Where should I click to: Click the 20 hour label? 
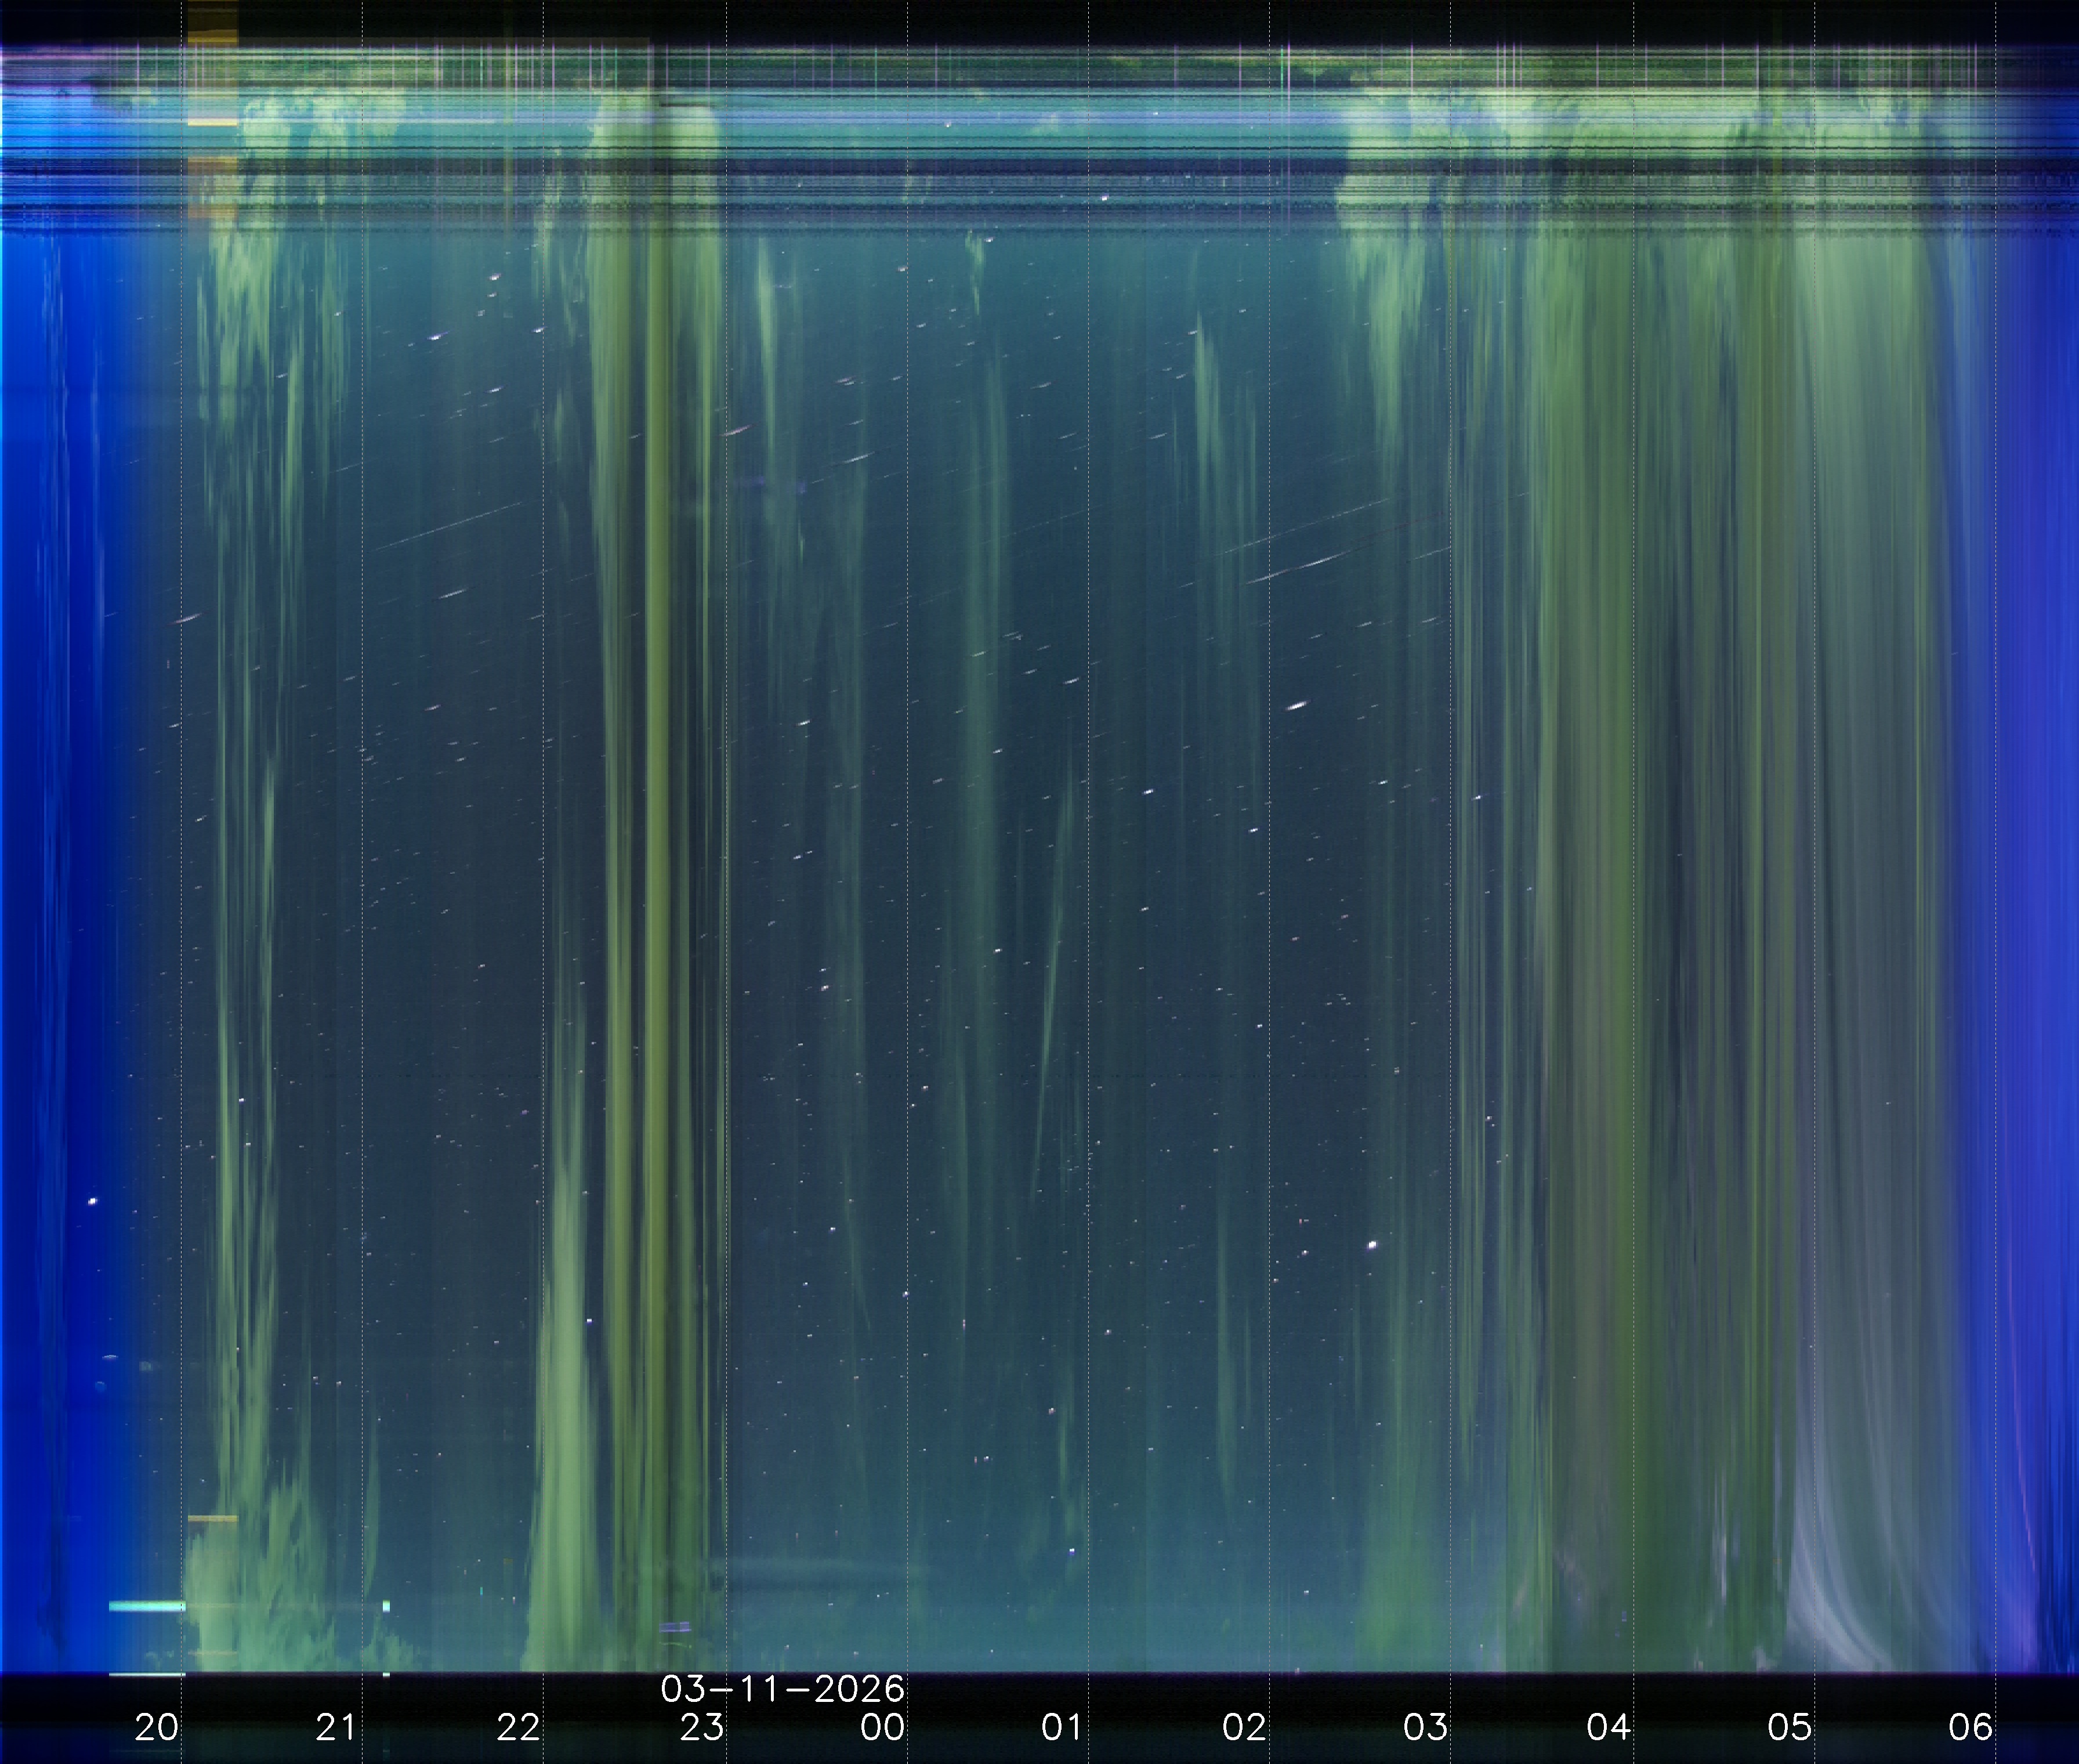(156, 1727)
